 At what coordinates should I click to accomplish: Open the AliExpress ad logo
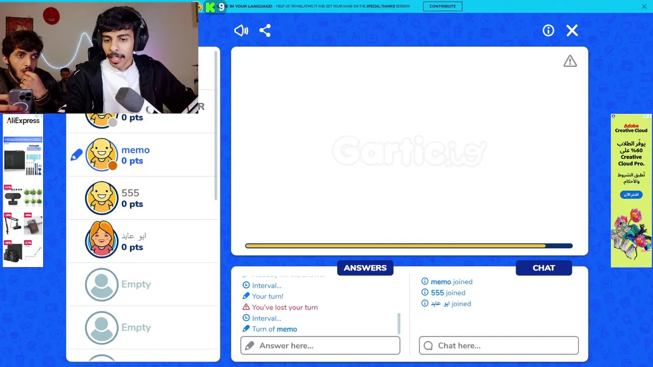(23, 121)
